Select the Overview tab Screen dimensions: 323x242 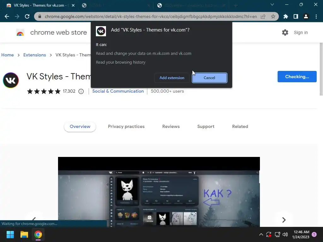(x=80, y=127)
